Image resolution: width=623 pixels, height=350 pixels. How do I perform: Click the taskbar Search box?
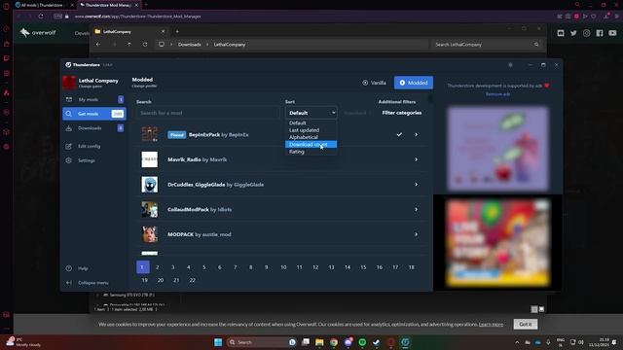coord(262,342)
